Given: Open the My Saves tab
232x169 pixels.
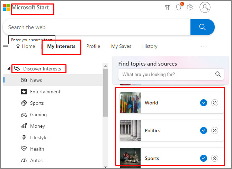Looking at the screenshot, I should click(x=121, y=47).
